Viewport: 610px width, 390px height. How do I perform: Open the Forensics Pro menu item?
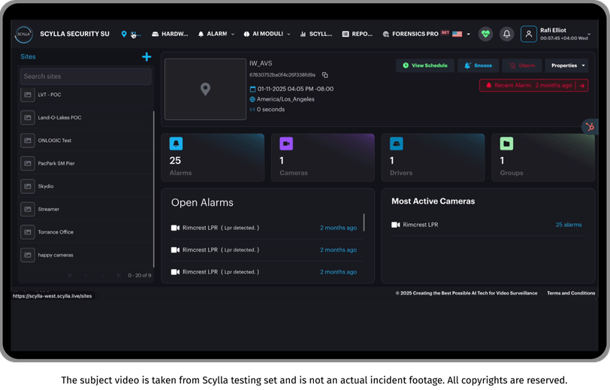click(415, 34)
